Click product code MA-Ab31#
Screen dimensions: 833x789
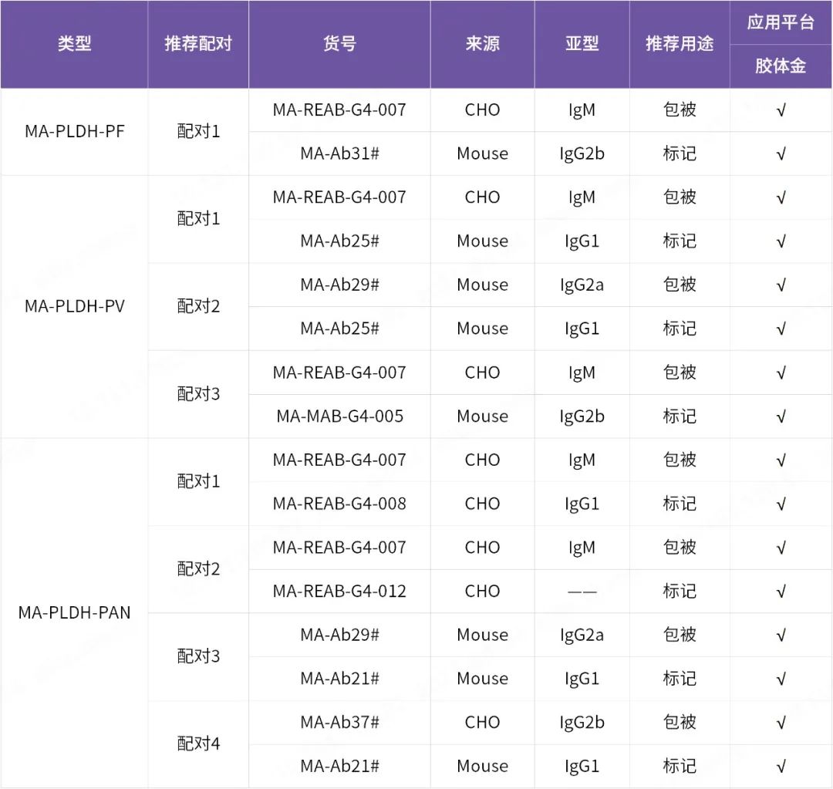339,153
